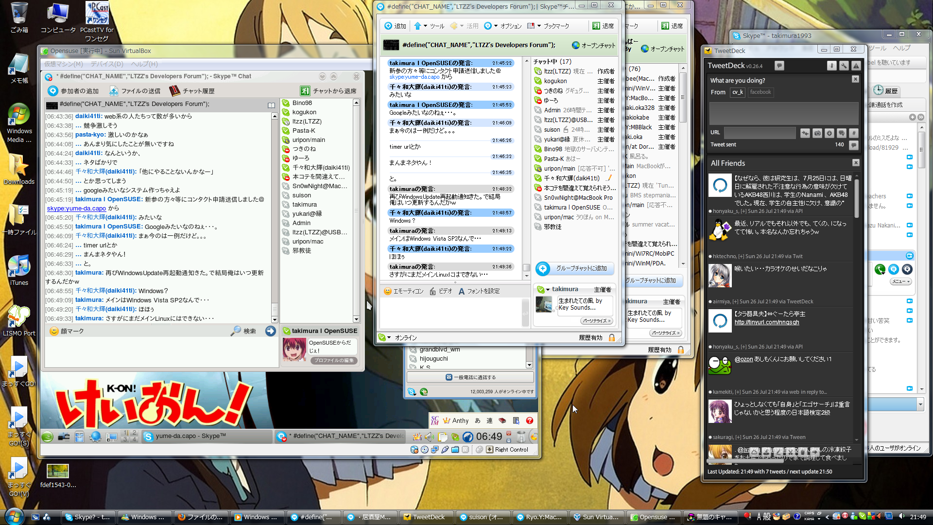This screenshot has height=525, width=933.
Task: Click ビデオ video button in front chat
Action: 441,291
